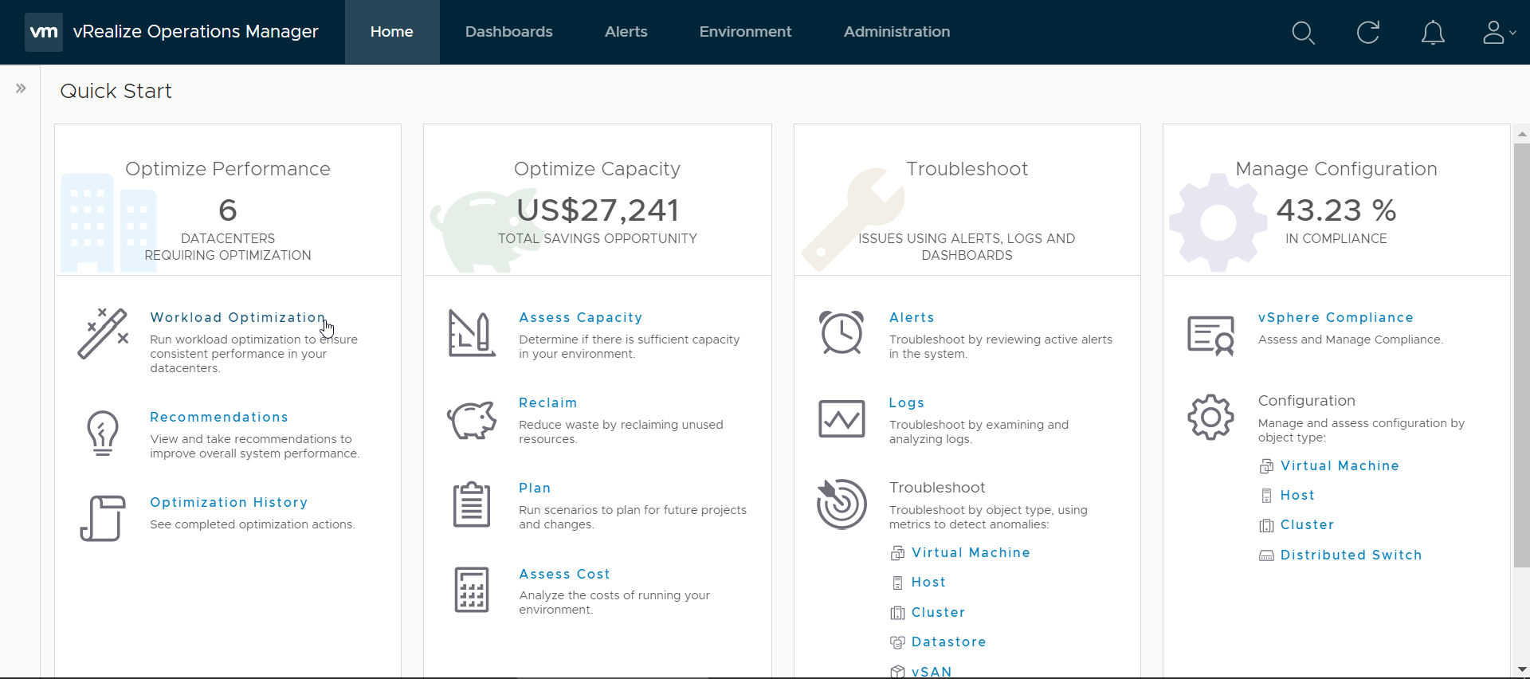Open the Logs link
The height and width of the screenshot is (679, 1530).
point(907,402)
